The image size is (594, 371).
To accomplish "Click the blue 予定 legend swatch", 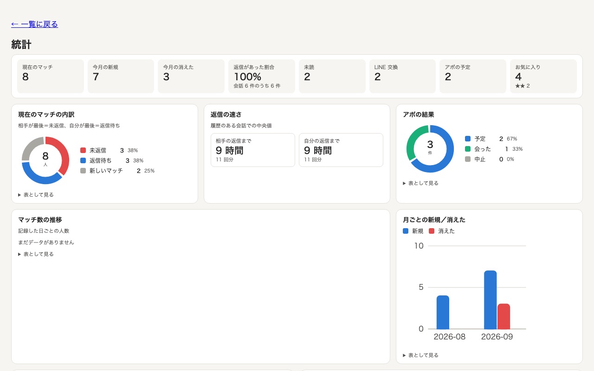I will tap(468, 139).
